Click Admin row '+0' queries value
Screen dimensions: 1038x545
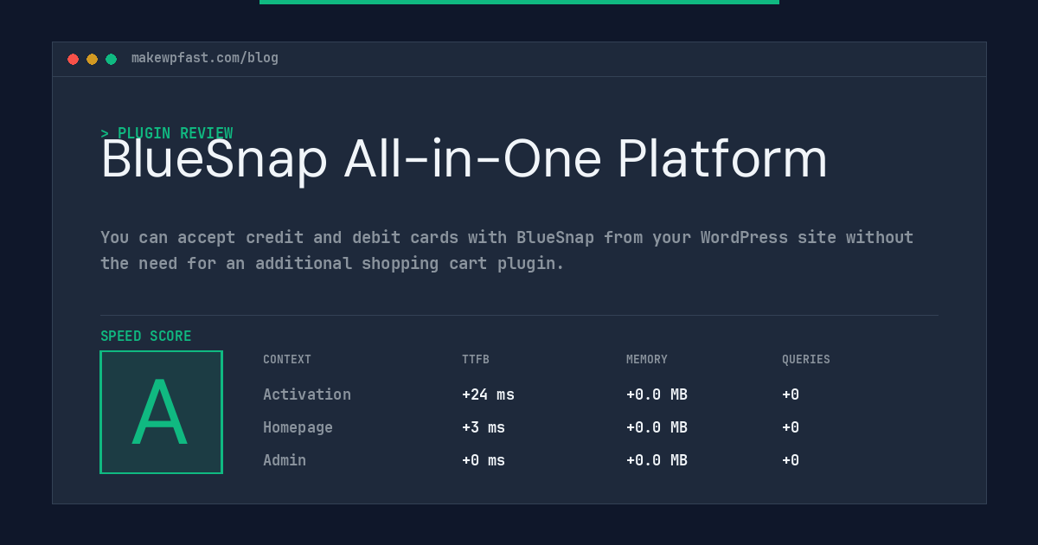[x=791, y=460]
